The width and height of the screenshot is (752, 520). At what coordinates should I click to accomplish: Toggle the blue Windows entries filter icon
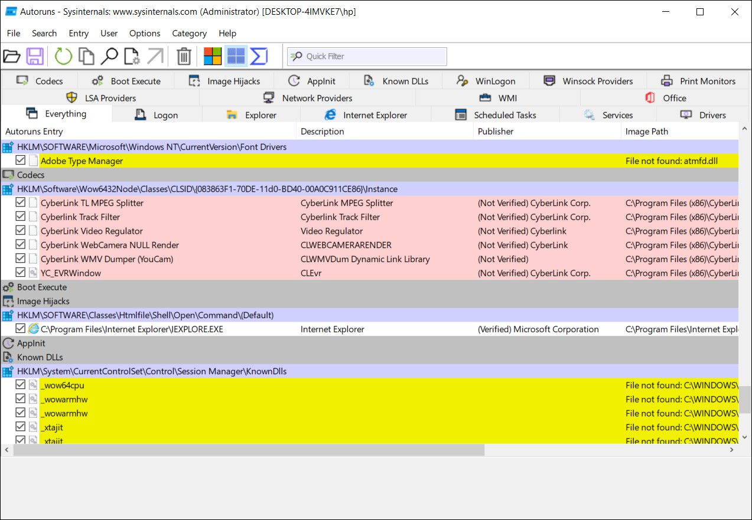coord(236,57)
